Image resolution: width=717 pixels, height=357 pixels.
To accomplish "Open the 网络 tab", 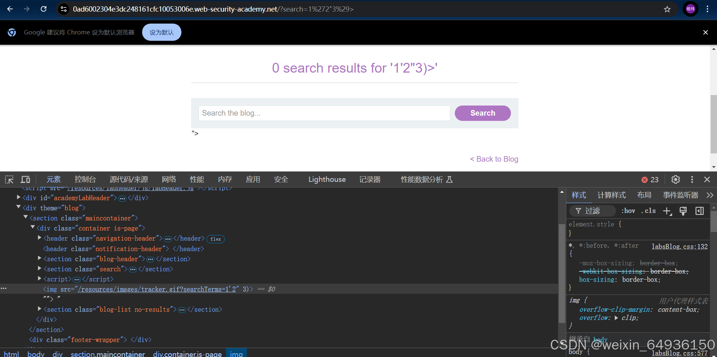I will pos(169,180).
